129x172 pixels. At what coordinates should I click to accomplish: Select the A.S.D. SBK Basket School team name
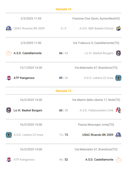point(96,28)
